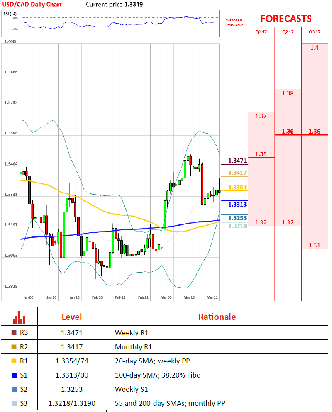Switch to the Q2 17 forecast column
Image resolution: width=332 pixels, height=412 pixels.
point(288,32)
